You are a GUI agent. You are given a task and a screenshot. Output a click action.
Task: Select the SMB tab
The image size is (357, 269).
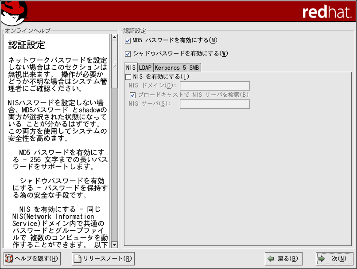tap(194, 68)
